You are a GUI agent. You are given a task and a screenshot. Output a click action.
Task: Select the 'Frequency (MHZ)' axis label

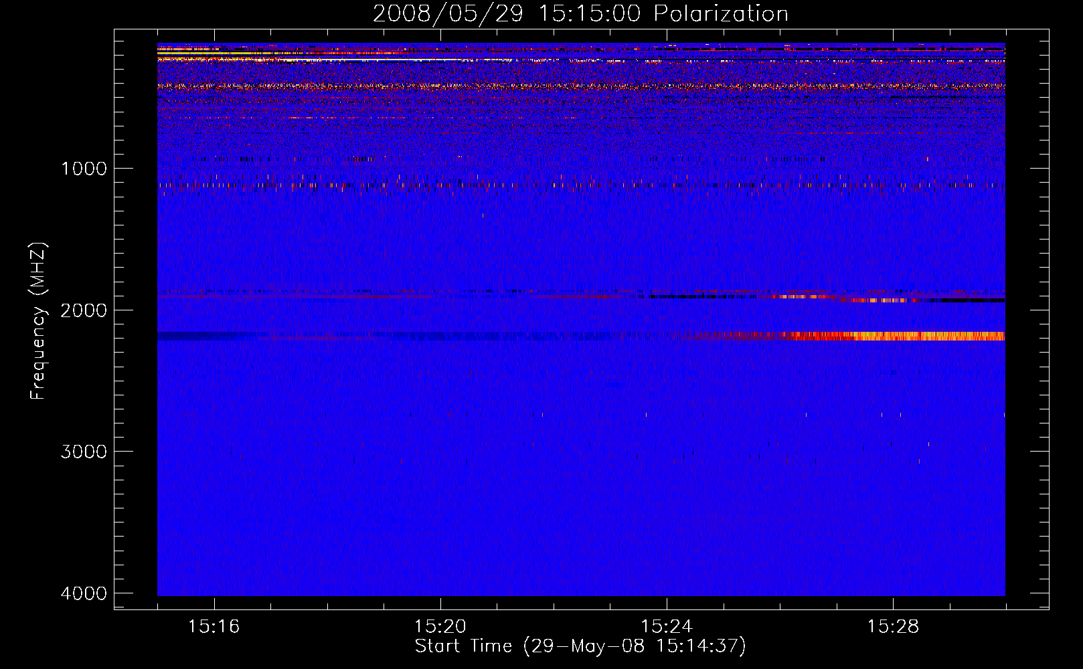click(x=39, y=321)
